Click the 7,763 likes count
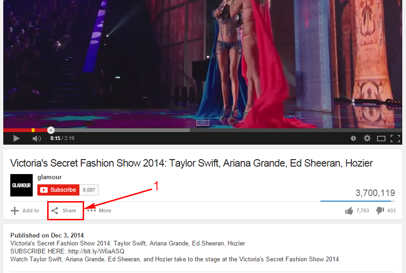 pos(363,210)
